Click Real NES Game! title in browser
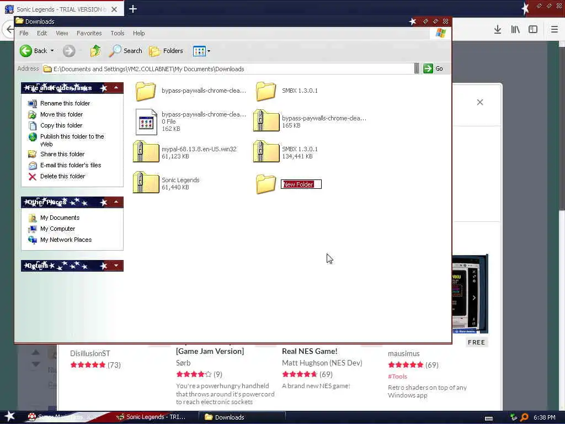The image size is (565, 424). coord(310,351)
